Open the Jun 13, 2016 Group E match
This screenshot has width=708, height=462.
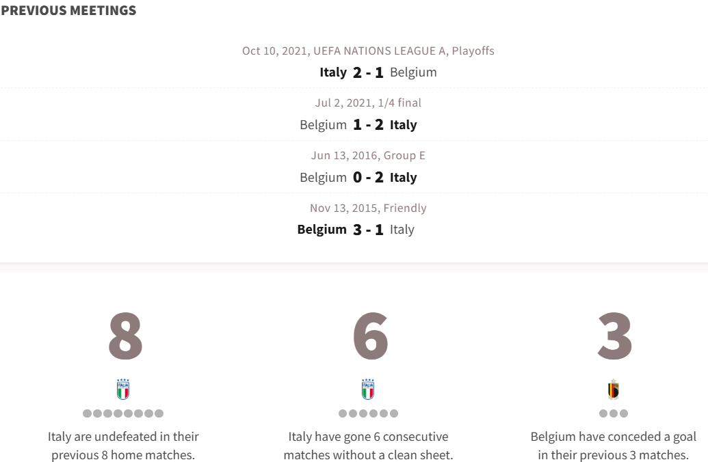click(x=368, y=156)
